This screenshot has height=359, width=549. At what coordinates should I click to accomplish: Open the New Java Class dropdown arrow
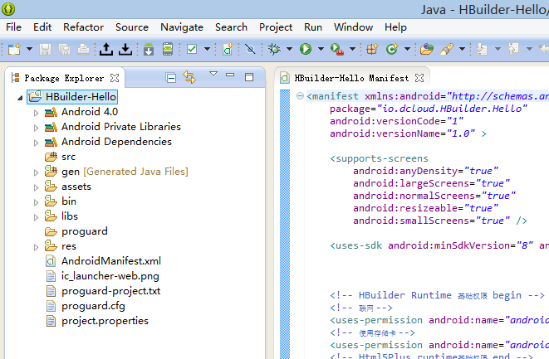click(x=407, y=49)
